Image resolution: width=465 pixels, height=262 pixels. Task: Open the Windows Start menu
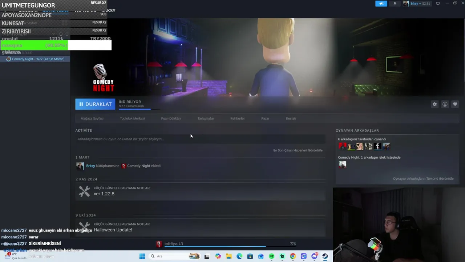tap(142, 256)
